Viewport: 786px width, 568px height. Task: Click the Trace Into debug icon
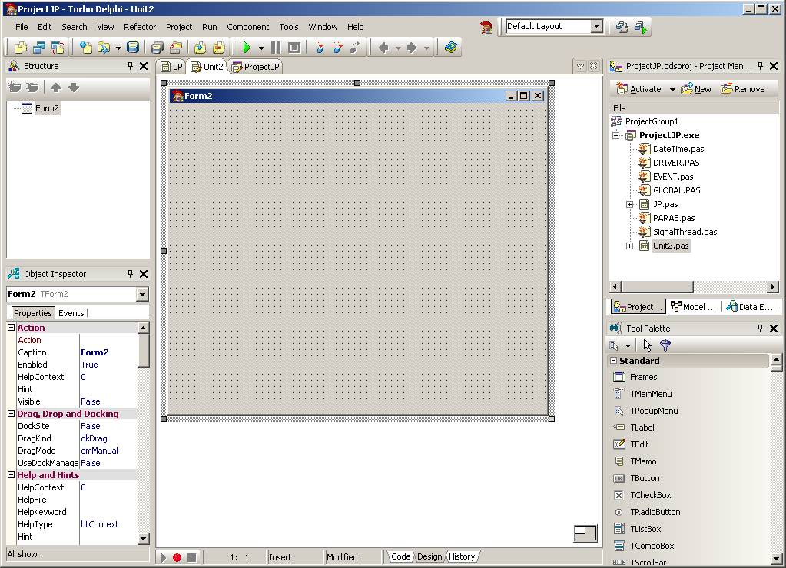click(x=320, y=48)
